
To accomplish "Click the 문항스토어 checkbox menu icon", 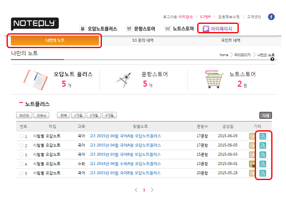I will 129,29.
